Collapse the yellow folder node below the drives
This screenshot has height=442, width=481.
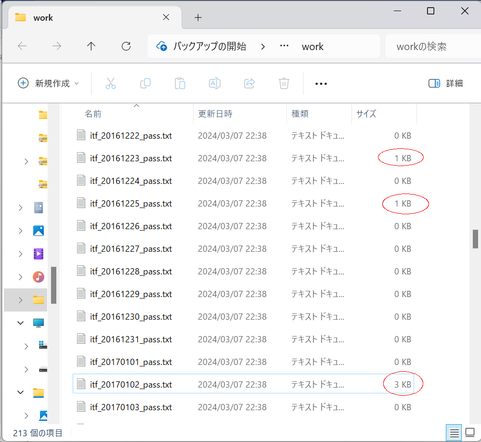point(21,392)
